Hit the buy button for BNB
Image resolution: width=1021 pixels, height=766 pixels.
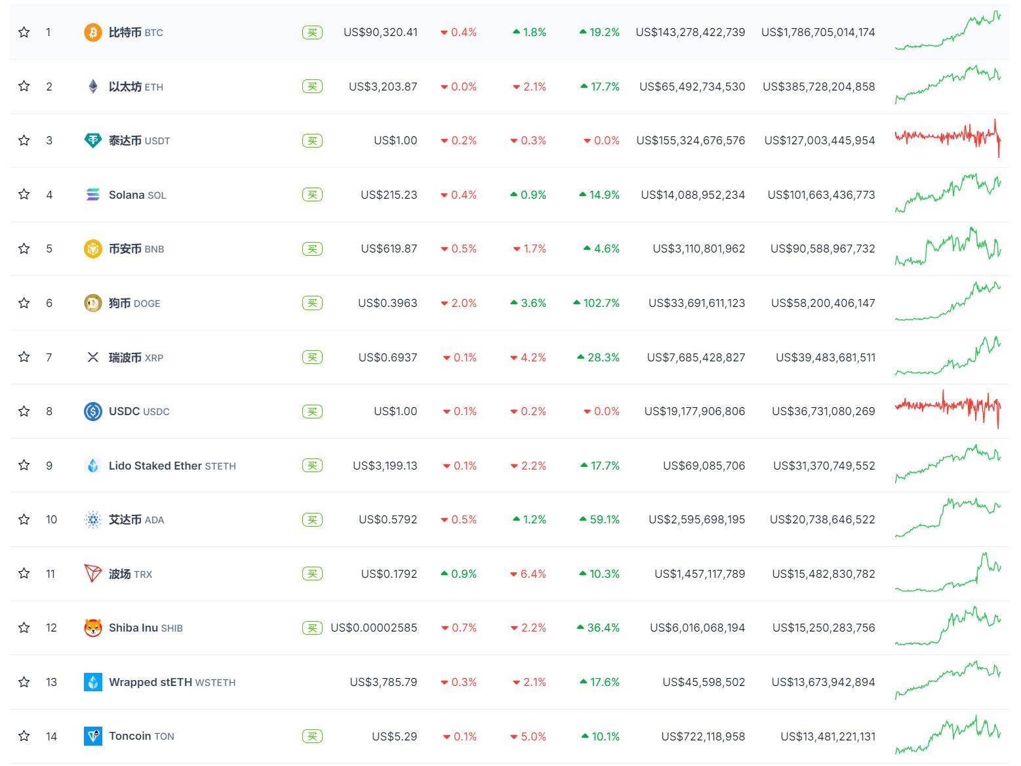tap(312, 249)
